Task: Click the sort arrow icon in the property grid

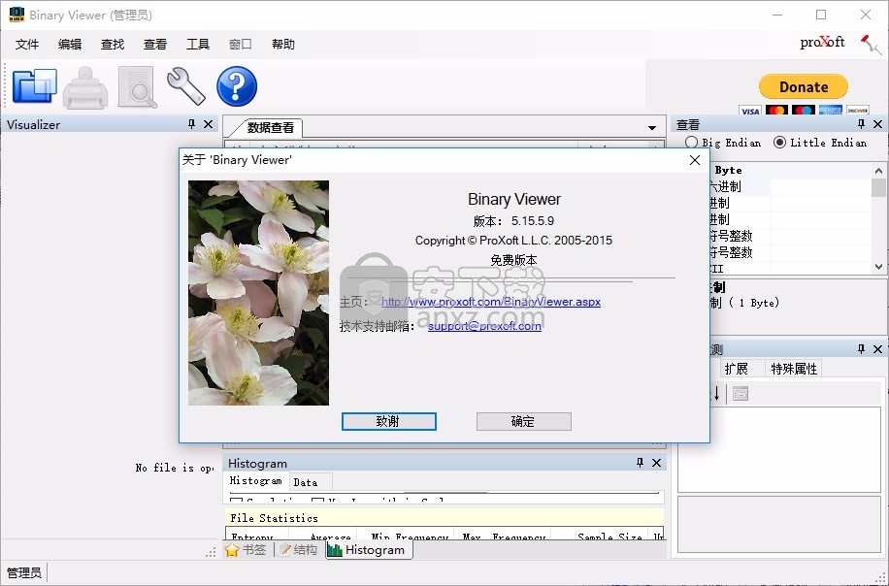Action: click(716, 393)
